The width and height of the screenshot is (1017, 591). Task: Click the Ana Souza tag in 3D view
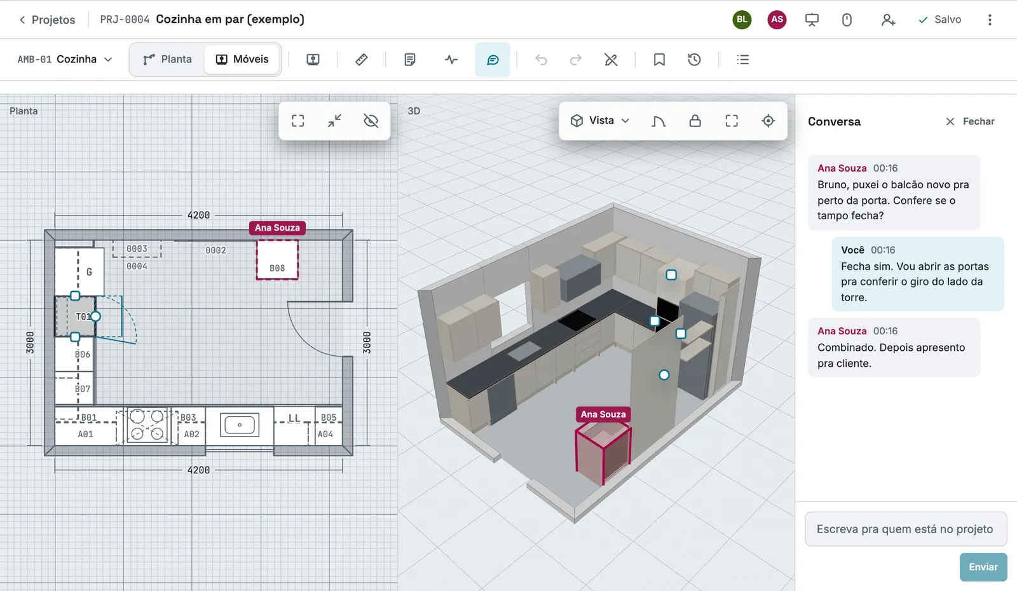point(603,414)
